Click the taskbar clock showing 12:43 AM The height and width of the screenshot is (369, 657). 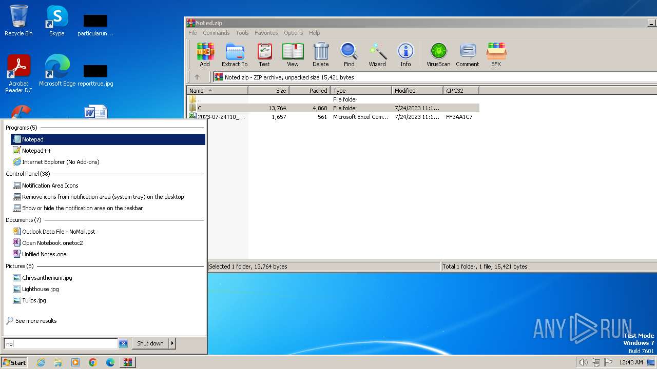pyautogui.click(x=631, y=362)
